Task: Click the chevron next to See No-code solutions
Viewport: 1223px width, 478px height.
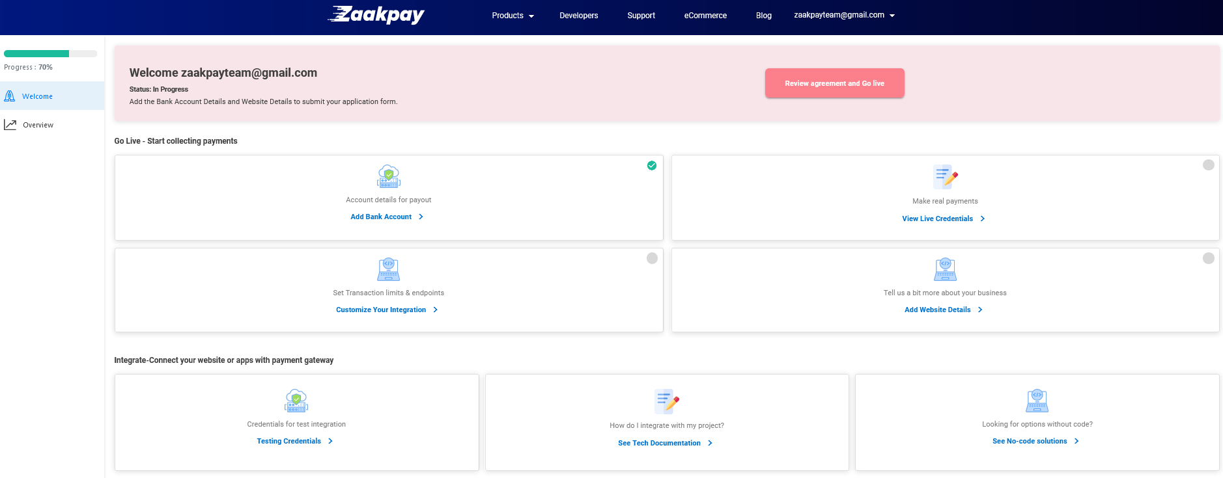Action: tap(1077, 441)
